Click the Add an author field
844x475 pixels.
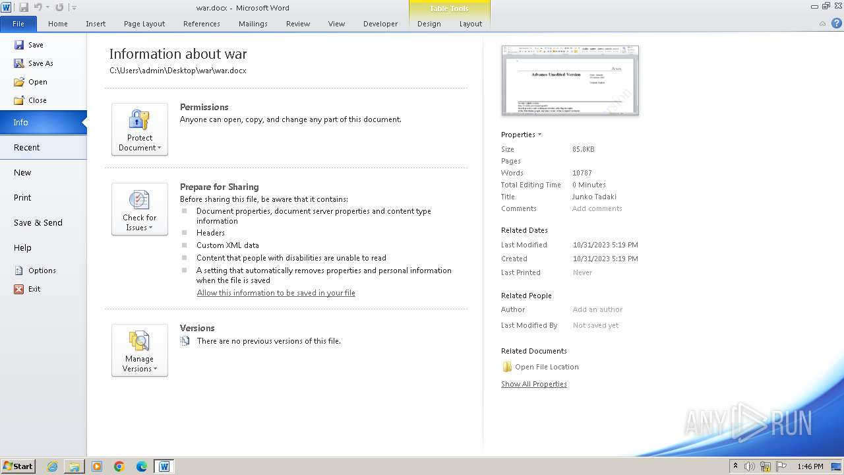(597, 309)
